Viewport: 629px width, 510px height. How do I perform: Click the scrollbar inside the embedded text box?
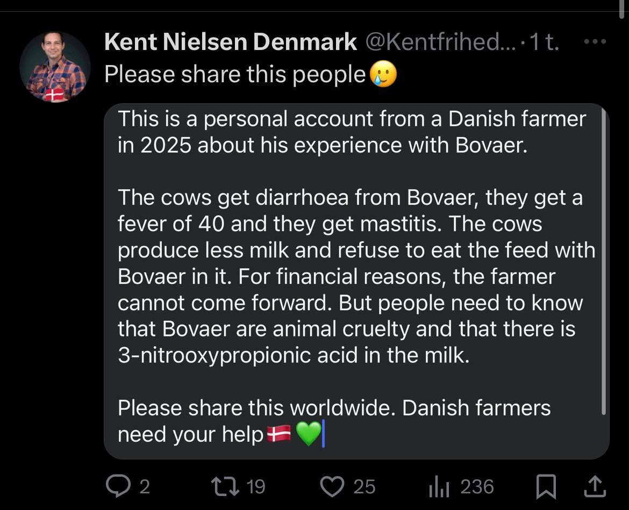[604, 258]
